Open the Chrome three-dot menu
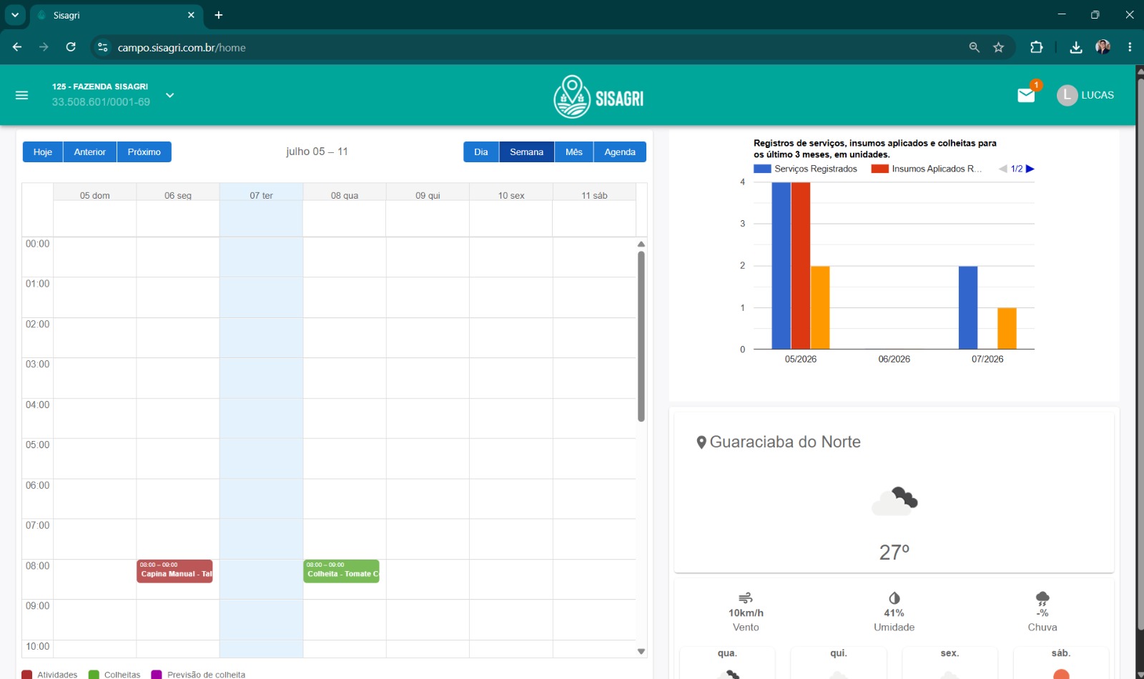The width and height of the screenshot is (1144, 679). pyautogui.click(x=1130, y=47)
